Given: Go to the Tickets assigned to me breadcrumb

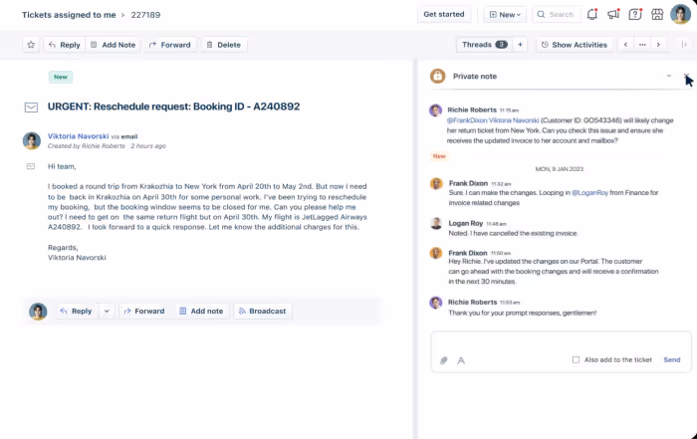Looking at the screenshot, I should (x=69, y=15).
